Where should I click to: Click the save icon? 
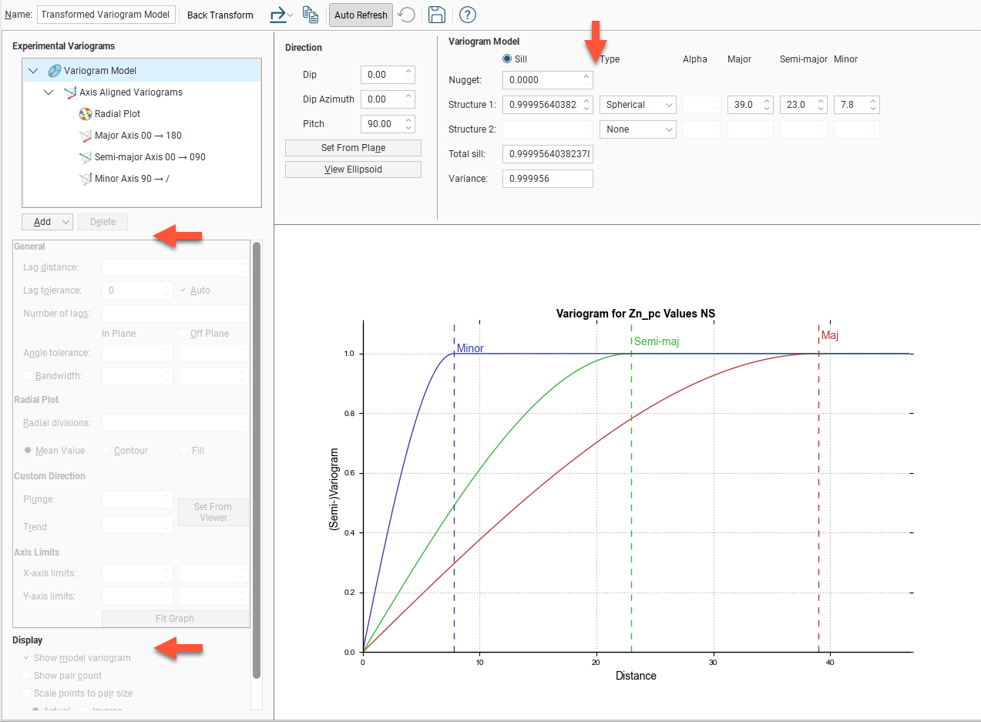click(436, 15)
